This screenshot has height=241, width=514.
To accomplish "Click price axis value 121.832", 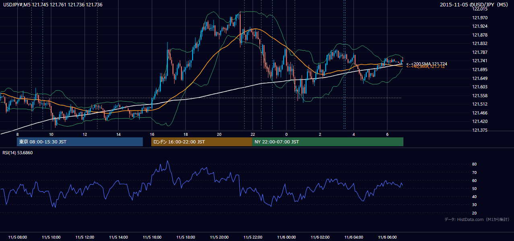I will click(481, 43).
